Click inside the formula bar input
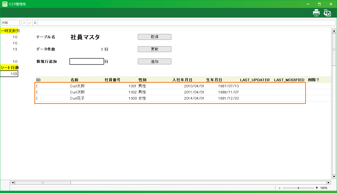 (186, 23)
